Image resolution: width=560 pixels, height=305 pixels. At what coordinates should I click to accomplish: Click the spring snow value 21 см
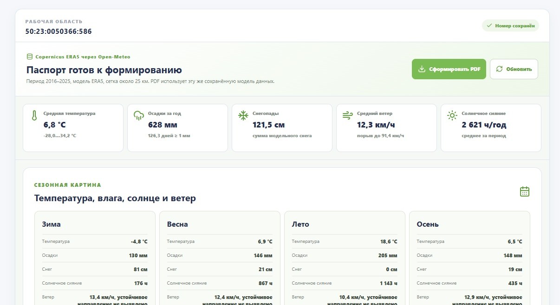[x=266, y=269]
